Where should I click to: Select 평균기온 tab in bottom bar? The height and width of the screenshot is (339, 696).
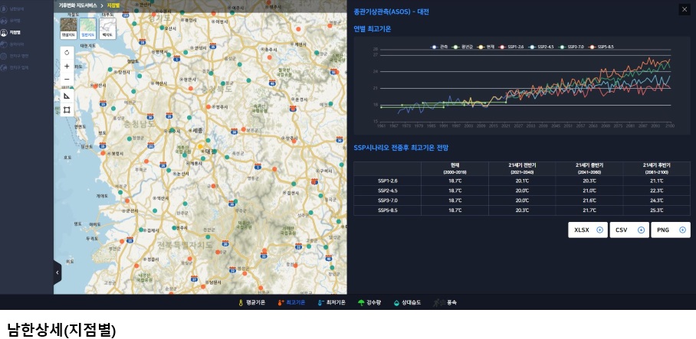point(251,302)
